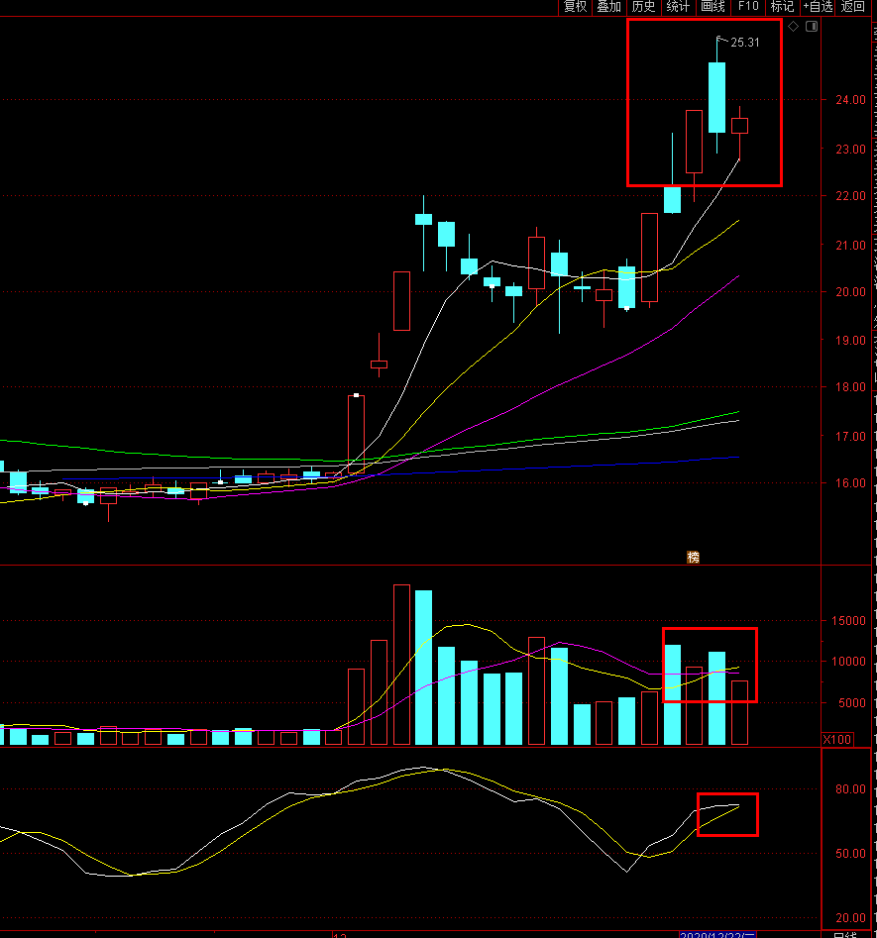This screenshot has height=938, width=877.
Task: Click the 24.00 price axis label
Action: tap(850, 100)
